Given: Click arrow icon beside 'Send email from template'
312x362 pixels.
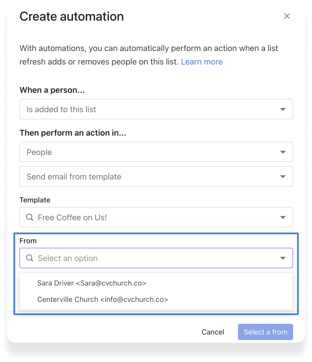Looking at the screenshot, I should tap(283, 176).
